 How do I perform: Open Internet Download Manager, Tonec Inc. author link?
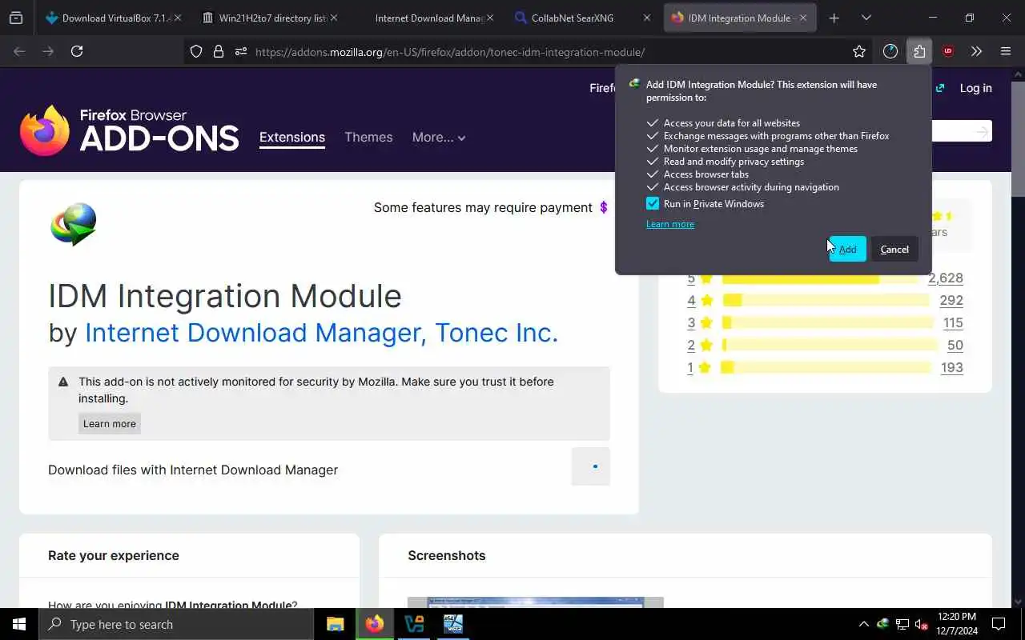coord(321,332)
